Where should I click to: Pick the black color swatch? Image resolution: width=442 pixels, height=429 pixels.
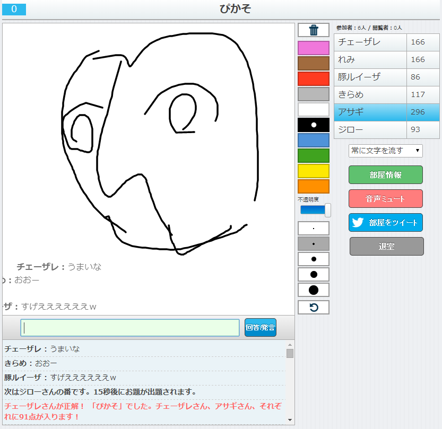tap(314, 125)
